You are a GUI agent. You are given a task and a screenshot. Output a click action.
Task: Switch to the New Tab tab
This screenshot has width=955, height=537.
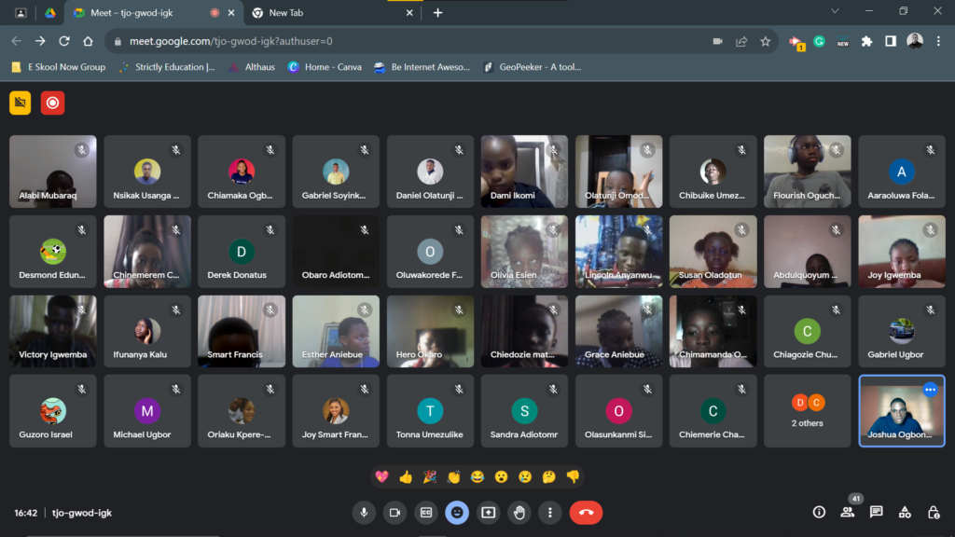332,13
